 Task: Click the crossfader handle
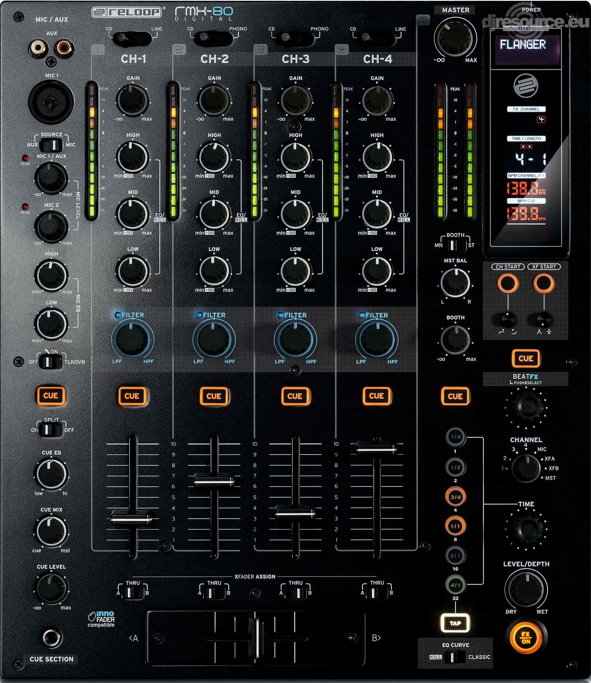tap(256, 638)
